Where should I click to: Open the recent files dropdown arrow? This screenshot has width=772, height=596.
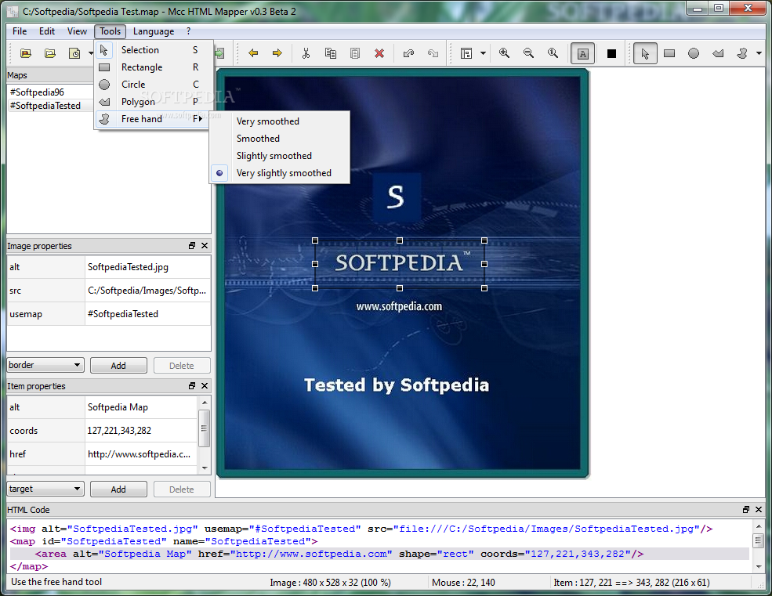click(91, 53)
